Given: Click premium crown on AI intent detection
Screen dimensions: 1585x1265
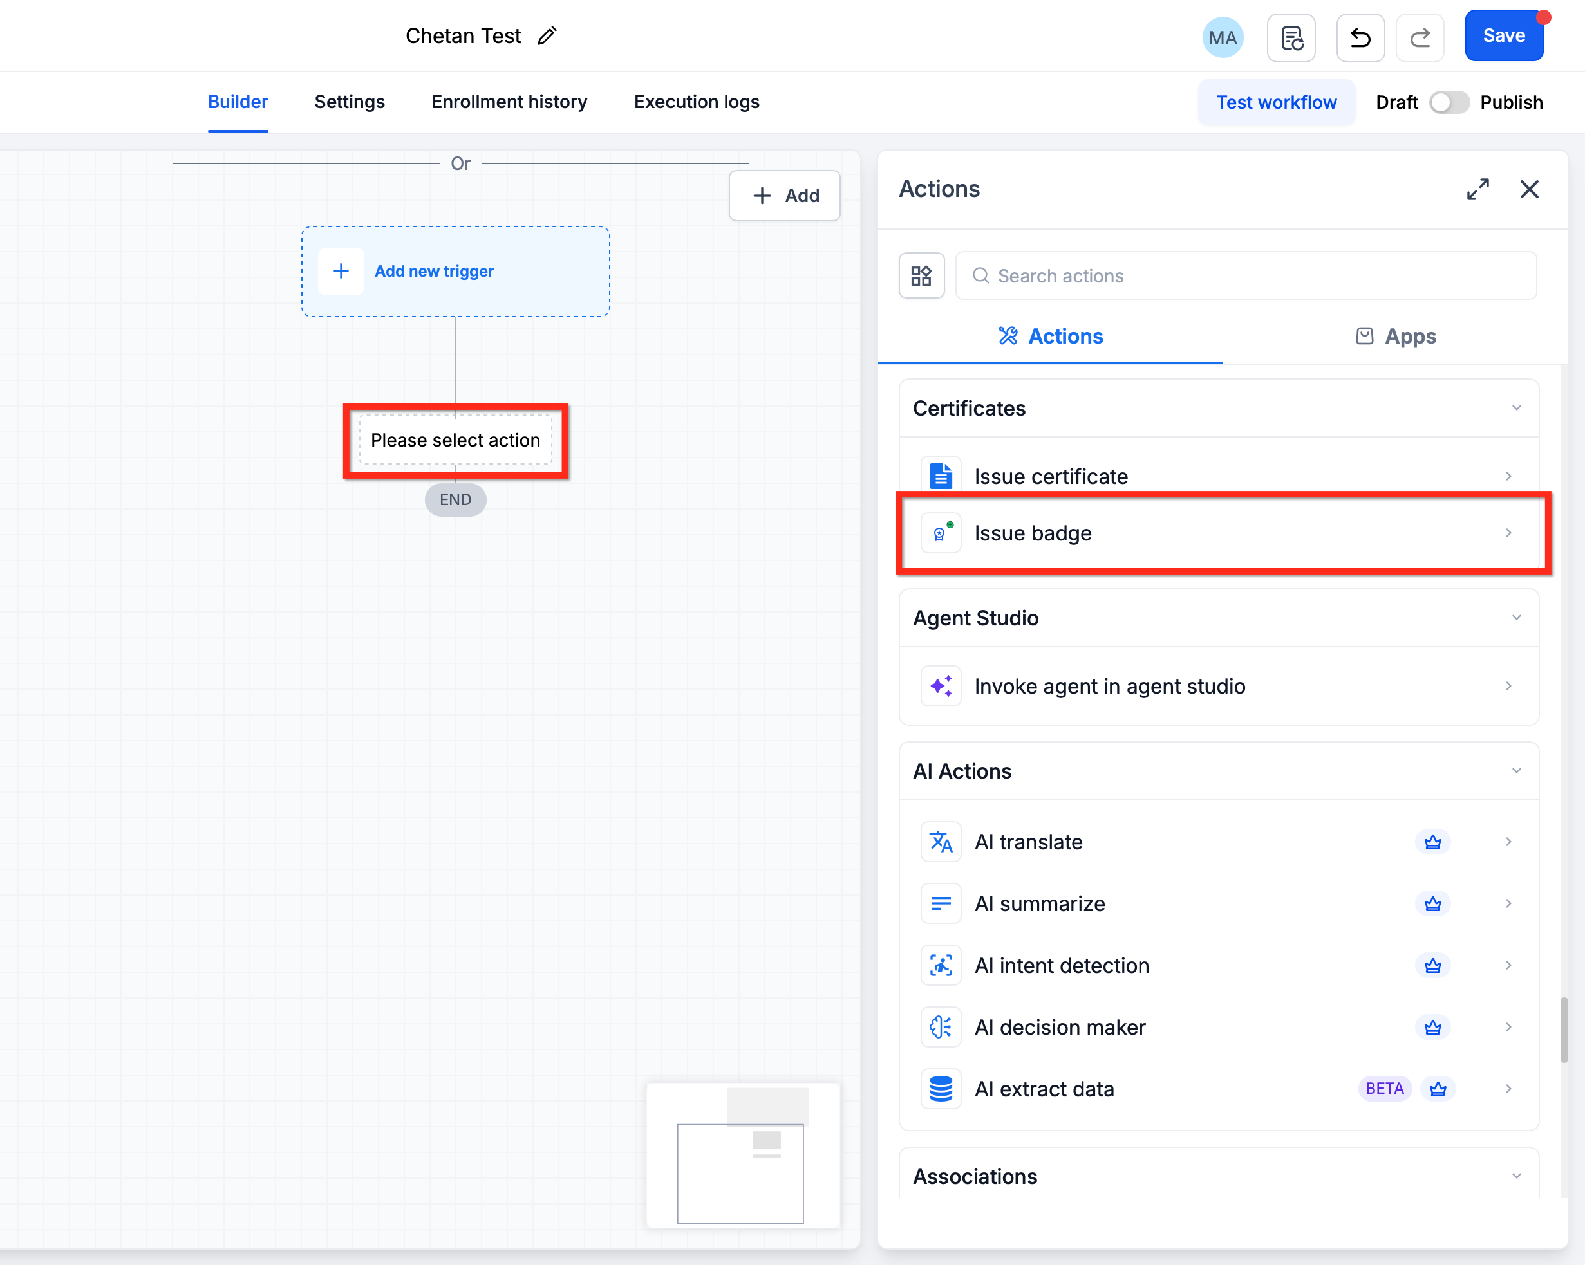Looking at the screenshot, I should click(1433, 966).
